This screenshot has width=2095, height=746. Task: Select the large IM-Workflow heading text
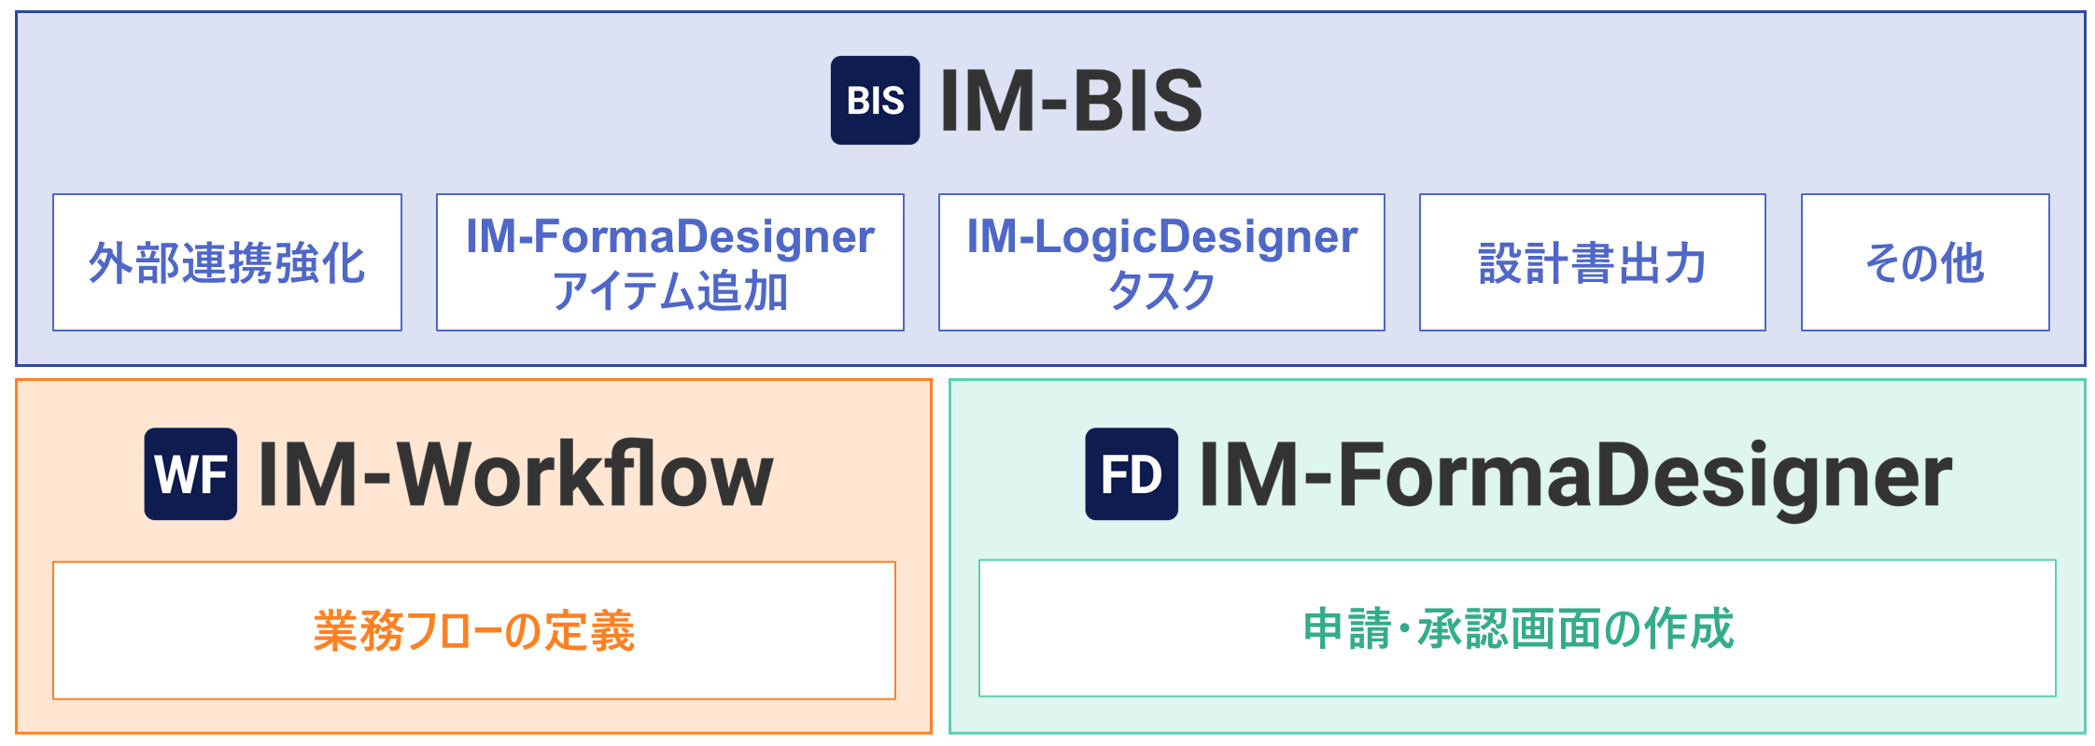[516, 474]
